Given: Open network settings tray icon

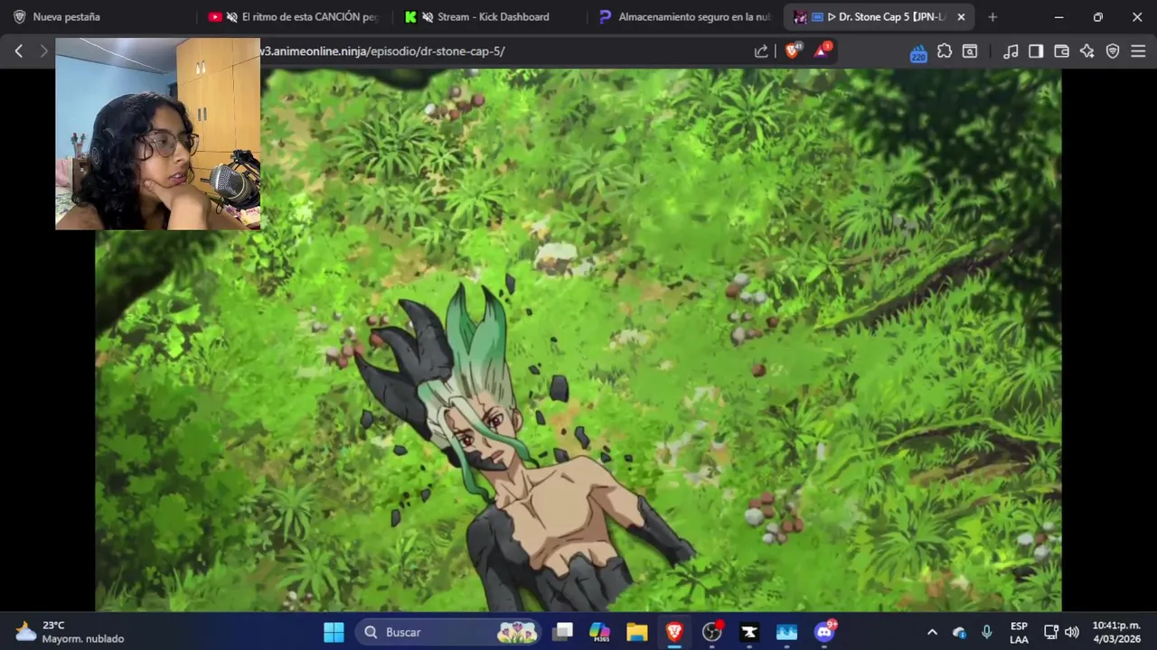Looking at the screenshot, I should tap(1051, 632).
